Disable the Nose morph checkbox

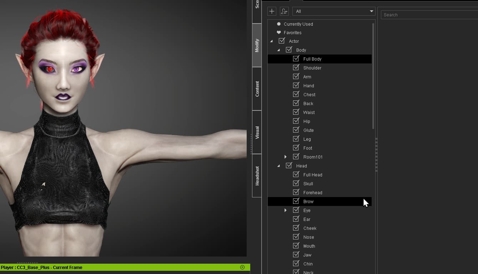click(x=296, y=237)
